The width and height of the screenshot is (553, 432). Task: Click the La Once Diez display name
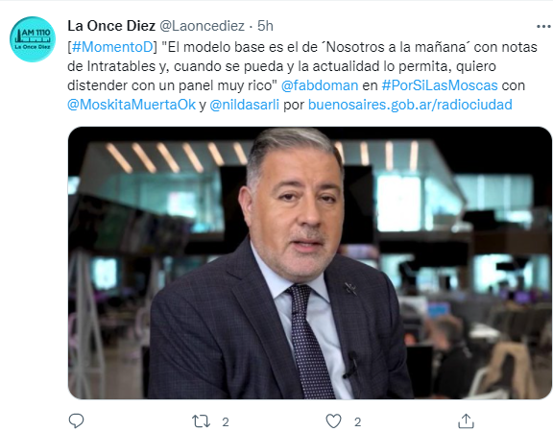coord(111,26)
